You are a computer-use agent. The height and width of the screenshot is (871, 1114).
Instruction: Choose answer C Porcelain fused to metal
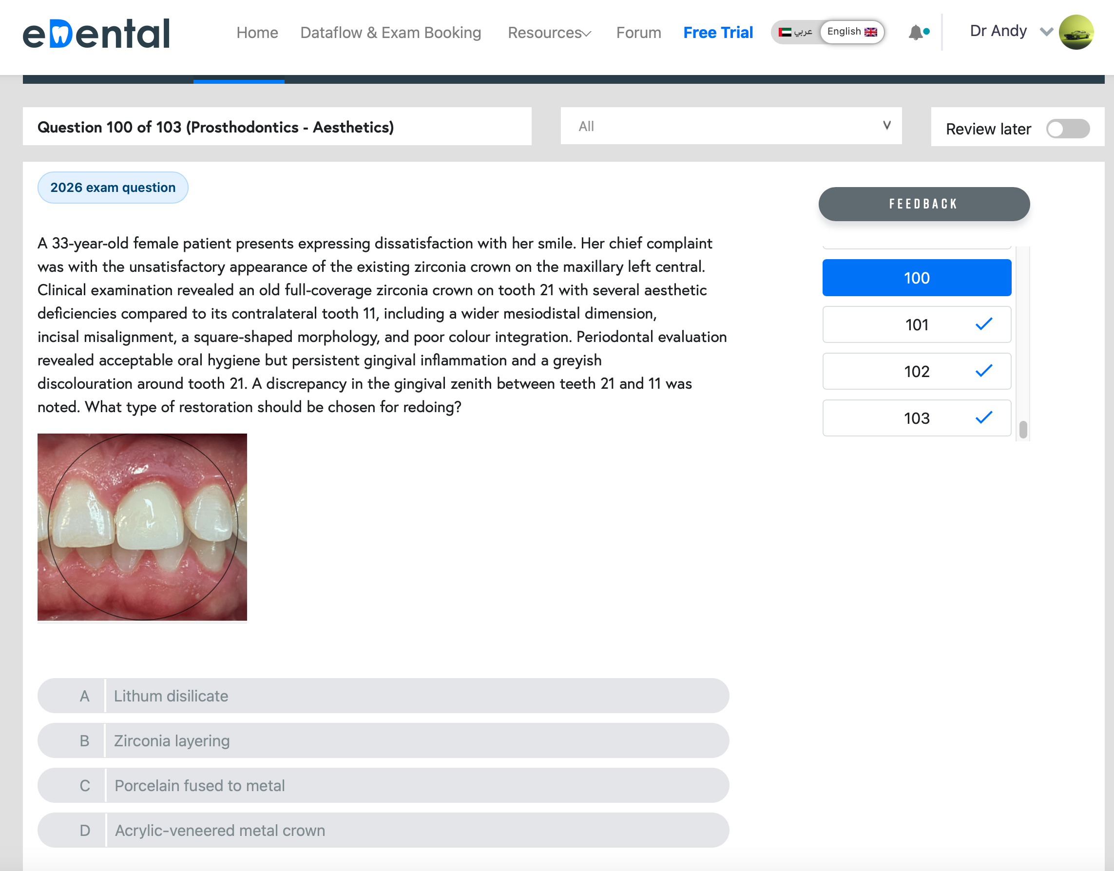point(383,785)
